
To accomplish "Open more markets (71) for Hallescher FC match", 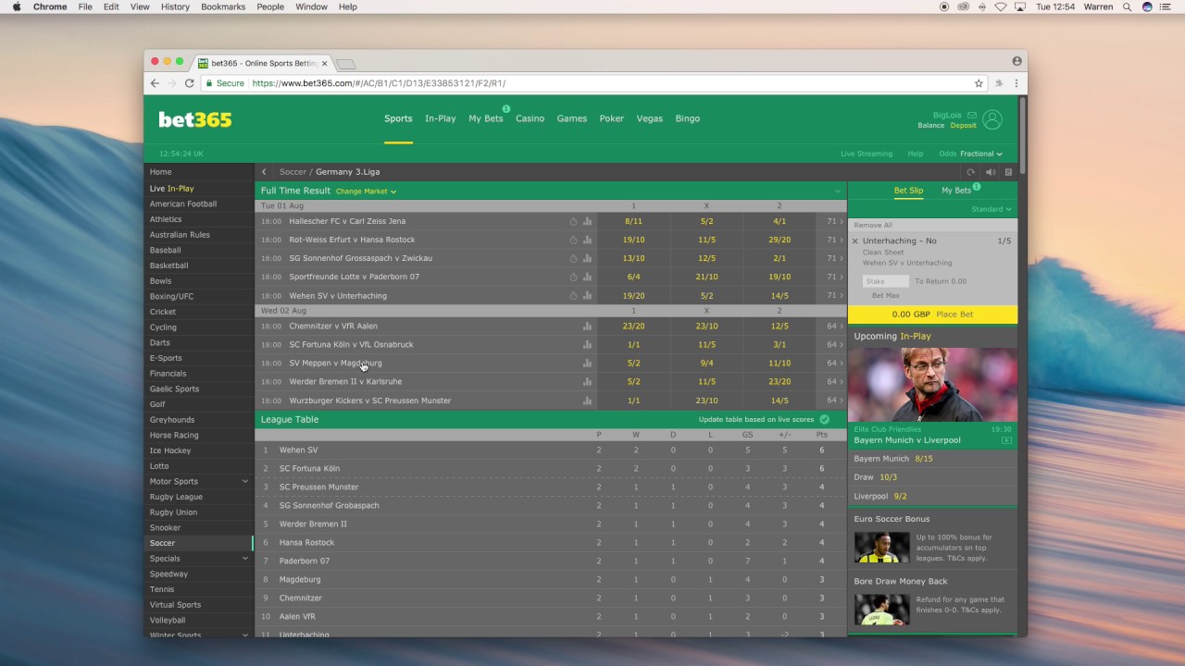I will point(835,221).
